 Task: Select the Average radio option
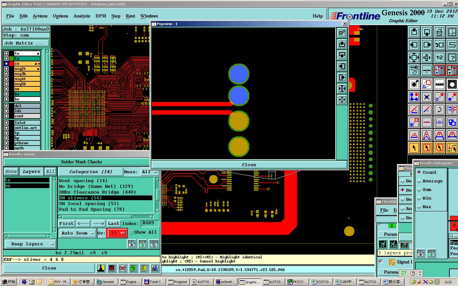(419, 181)
